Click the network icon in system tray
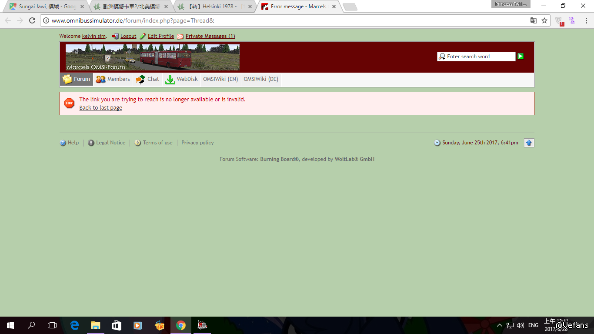This screenshot has height=334, width=594. pyautogui.click(x=510, y=325)
